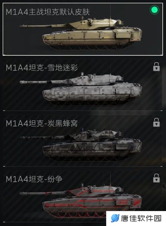Click the 纷争 tank's red road wheels

(x=81, y=214)
